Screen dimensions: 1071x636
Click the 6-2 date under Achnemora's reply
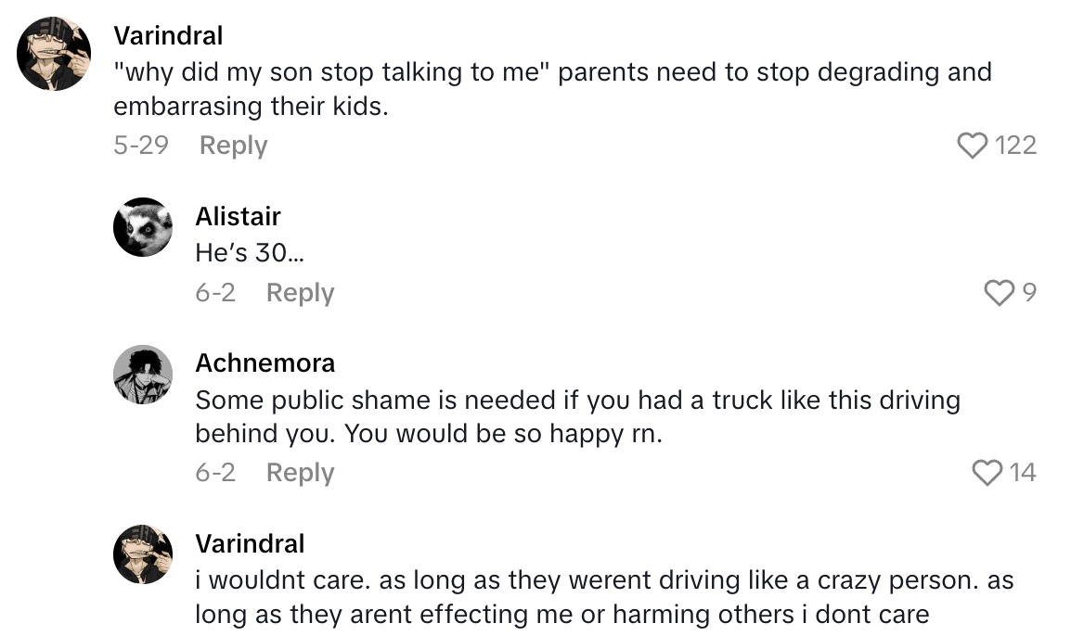point(214,473)
